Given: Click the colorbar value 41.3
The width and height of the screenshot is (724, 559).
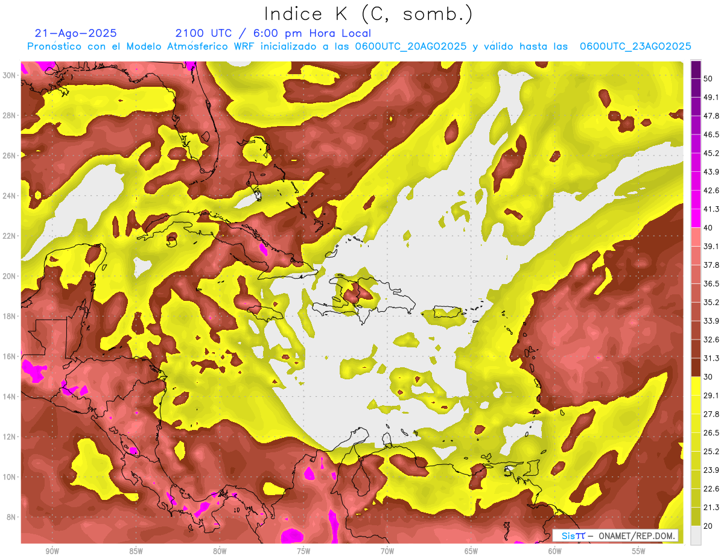Looking at the screenshot, I should (711, 209).
